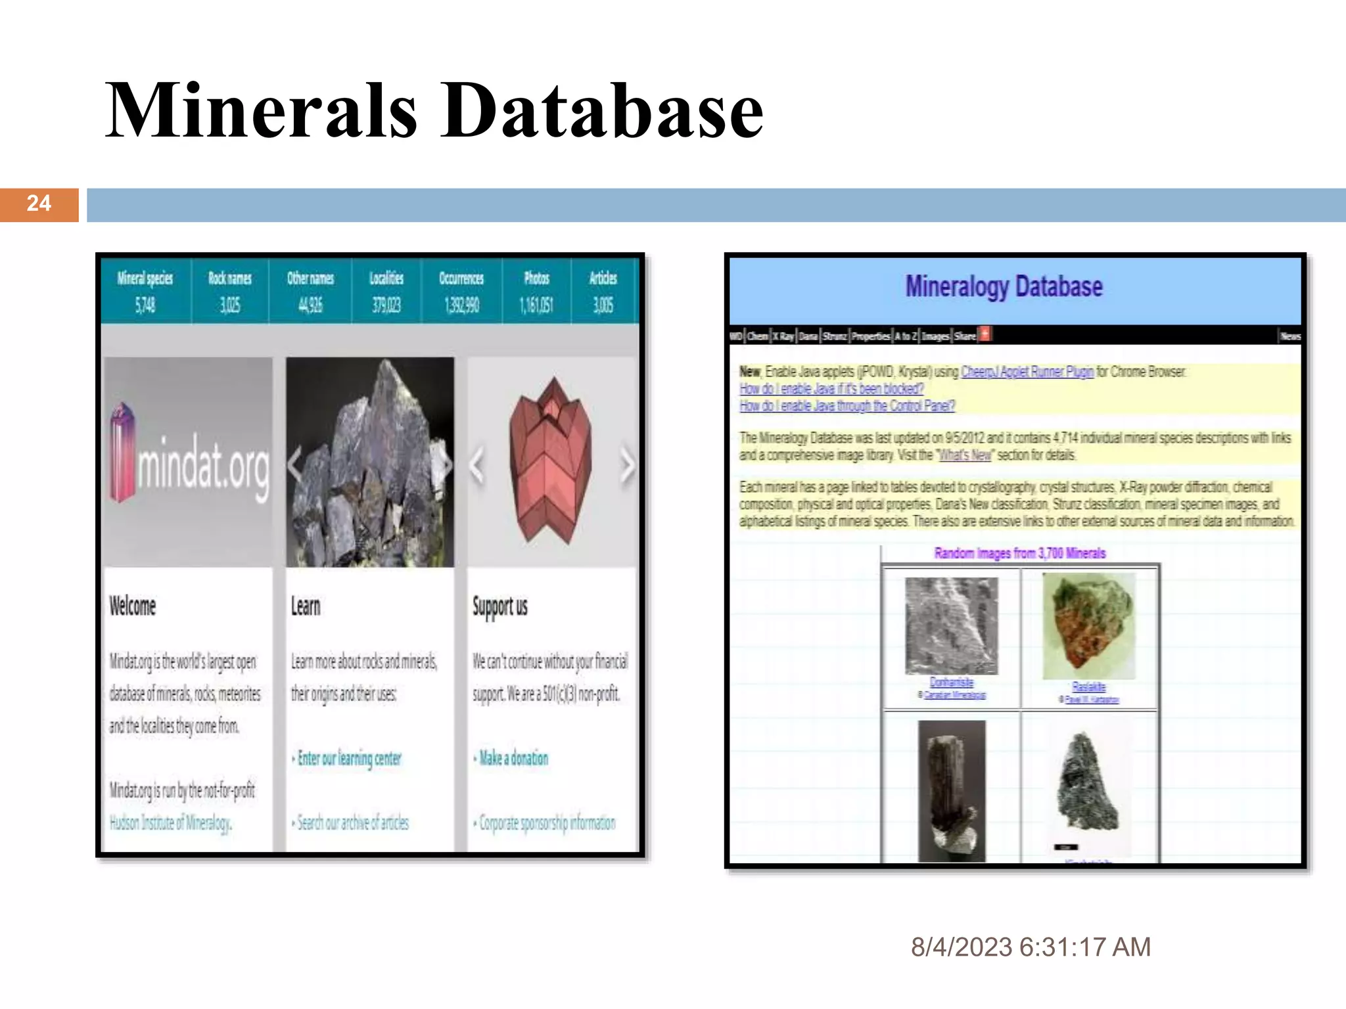Screen dimensions: 1346x1009
Task: Click 'Make a donation' link
Action: click(x=513, y=758)
